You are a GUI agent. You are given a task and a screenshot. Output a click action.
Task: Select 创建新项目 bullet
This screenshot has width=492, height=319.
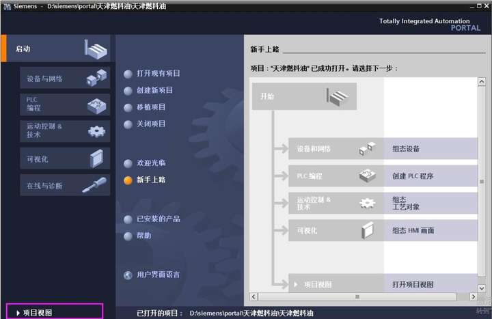pyautogui.click(x=128, y=91)
